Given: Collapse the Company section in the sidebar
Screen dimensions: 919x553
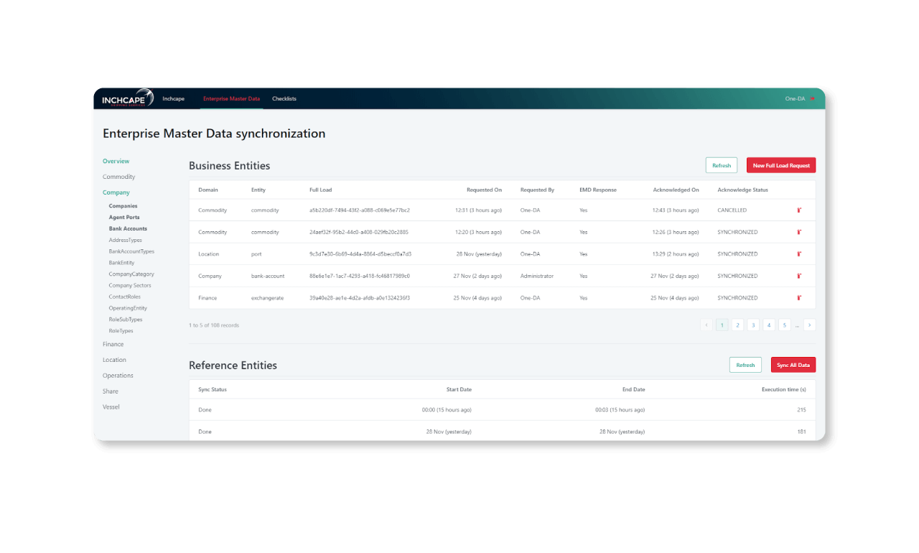Looking at the screenshot, I should point(116,192).
